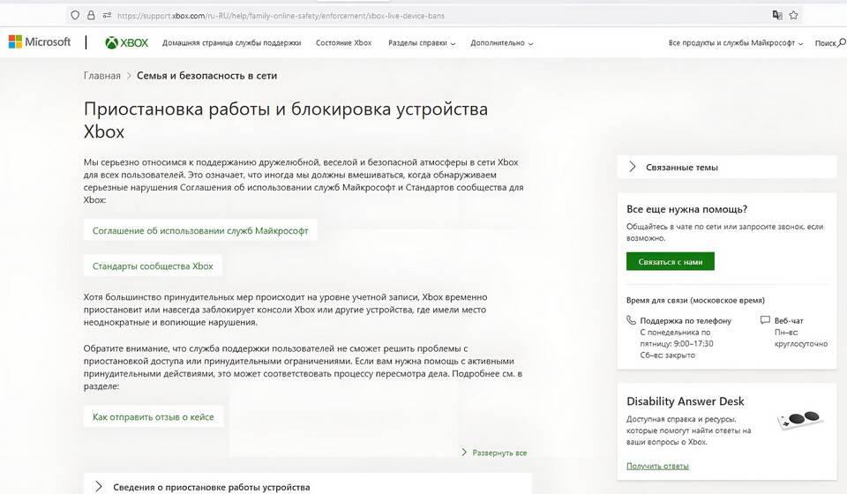This screenshot has width=847, height=494.
Task: Open site permissions icon in address bar
Action: [107, 15]
